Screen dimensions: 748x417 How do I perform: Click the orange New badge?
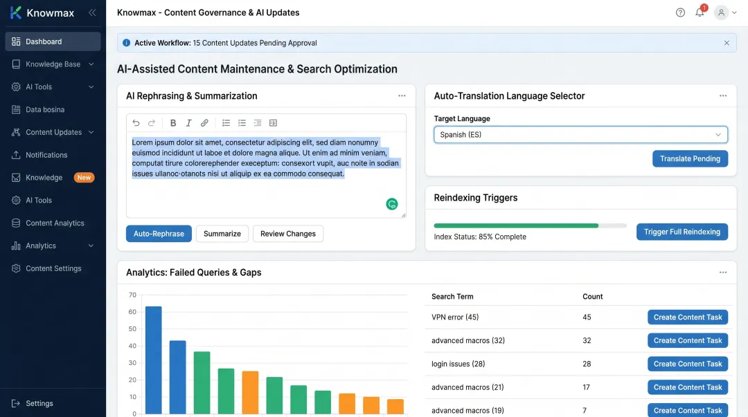84,177
